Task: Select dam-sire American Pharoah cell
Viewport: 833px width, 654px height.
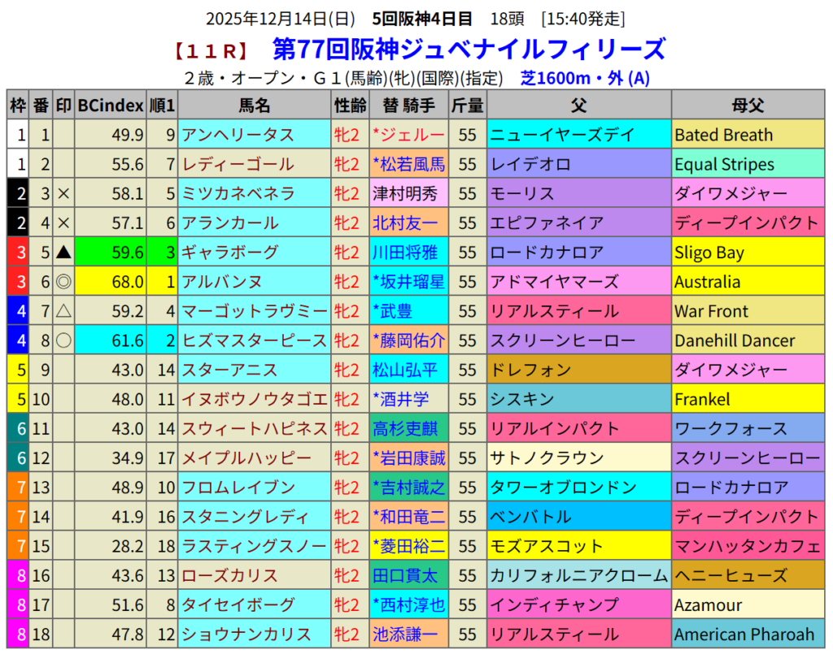Action: point(744,635)
